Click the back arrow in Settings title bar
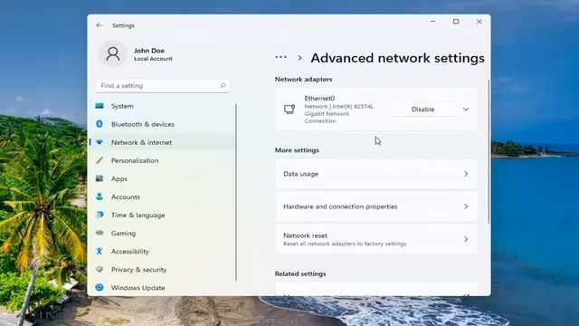579x326 pixels. [99, 25]
